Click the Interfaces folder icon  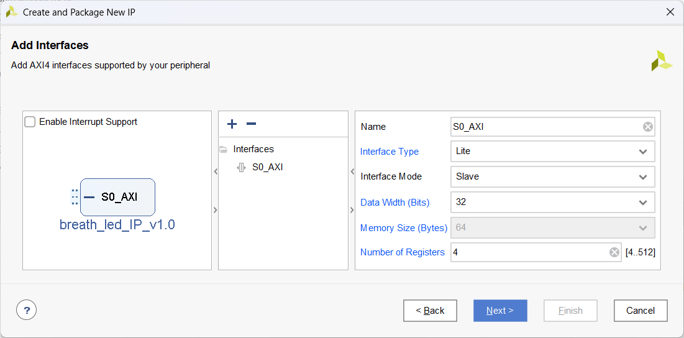[x=223, y=149]
